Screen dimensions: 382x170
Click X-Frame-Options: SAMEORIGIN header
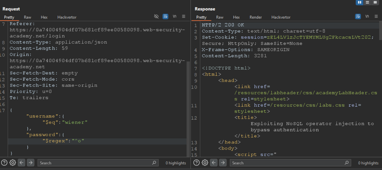[245, 49]
